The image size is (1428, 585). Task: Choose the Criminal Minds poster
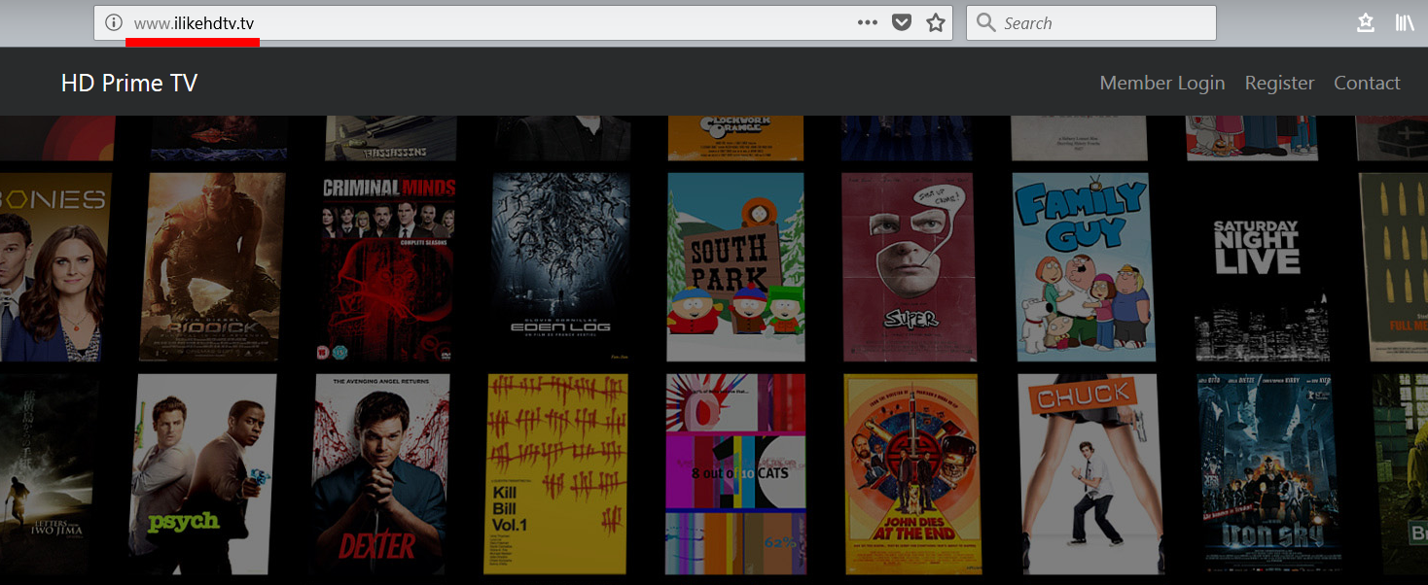click(x=387, y=267)
